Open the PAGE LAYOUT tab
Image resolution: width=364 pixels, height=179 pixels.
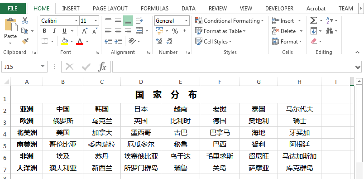pos(110,9)
